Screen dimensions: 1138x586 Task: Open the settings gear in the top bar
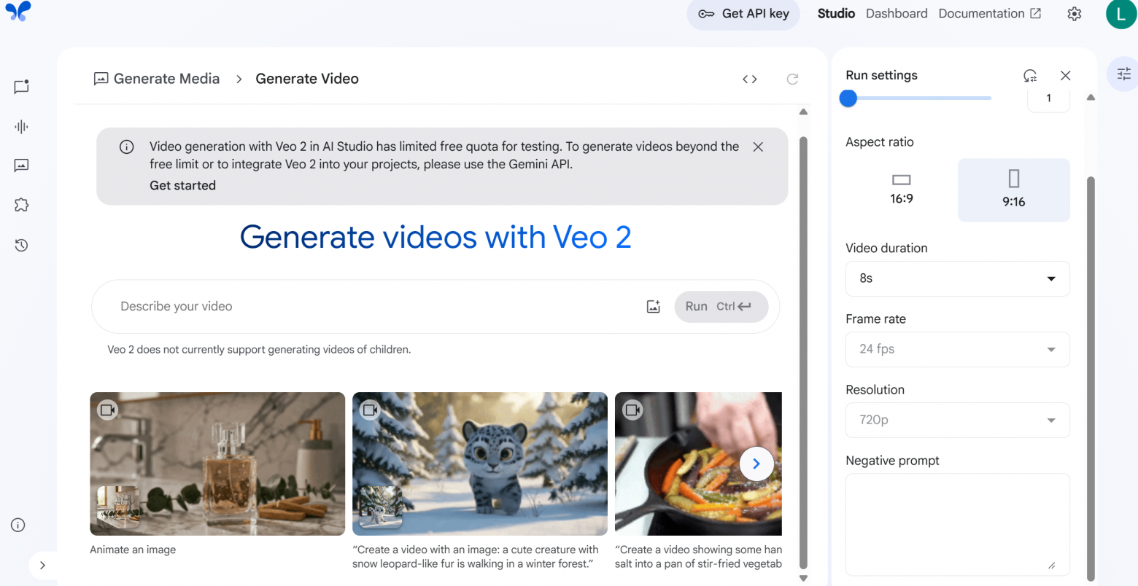(x=1074, y=13)
